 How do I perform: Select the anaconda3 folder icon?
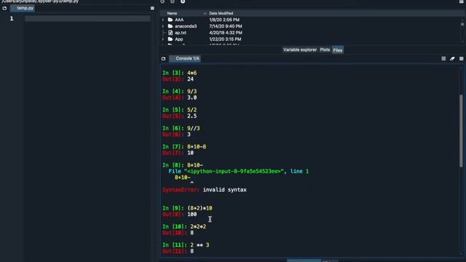tap(170, 26)
